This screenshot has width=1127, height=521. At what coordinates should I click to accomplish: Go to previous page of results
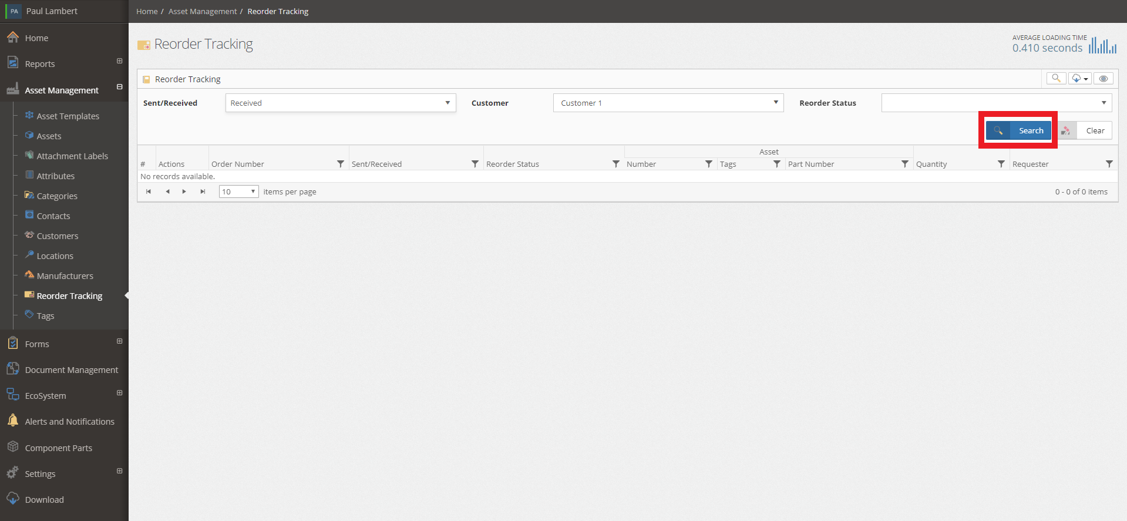click(167, 191)
